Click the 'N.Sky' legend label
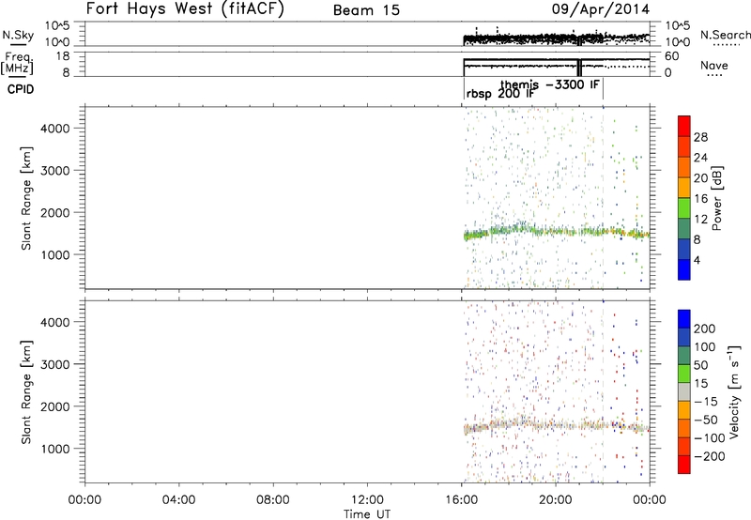This screenshot has width=751, height=520. [x=18, y=35]
